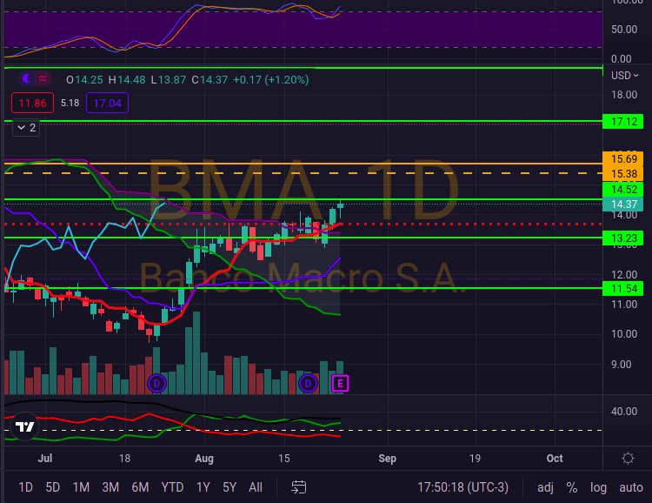This screenshot has width=652, height=503.
Task: Click the dark-mode moon icon
Action: [27, 78]
